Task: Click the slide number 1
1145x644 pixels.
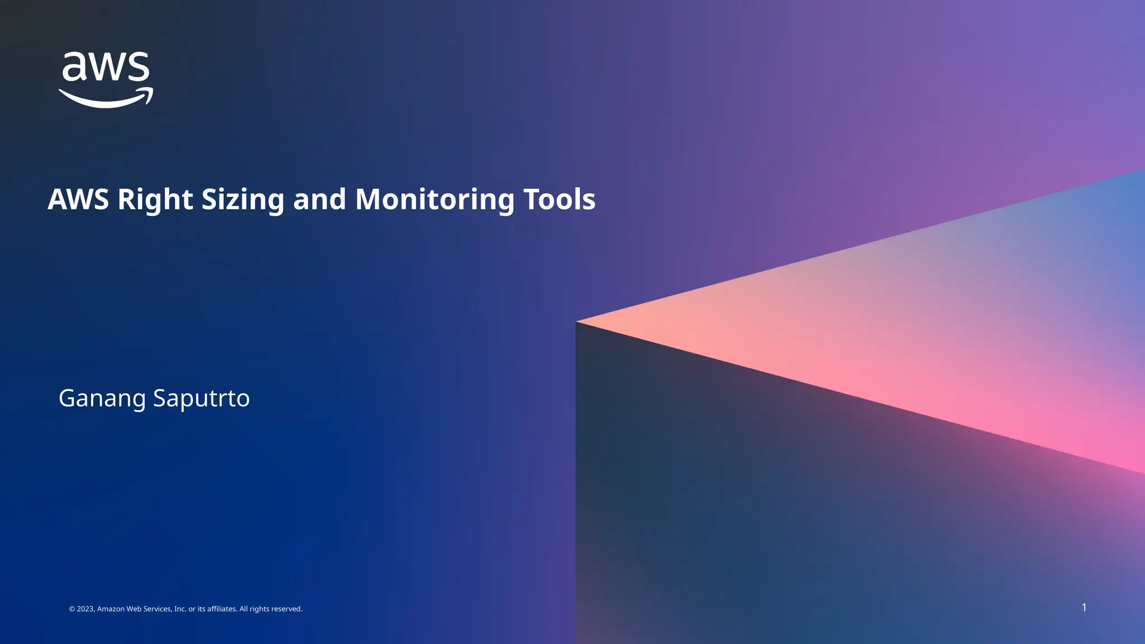Action: pyautogui.click(x=1084, y=607)
